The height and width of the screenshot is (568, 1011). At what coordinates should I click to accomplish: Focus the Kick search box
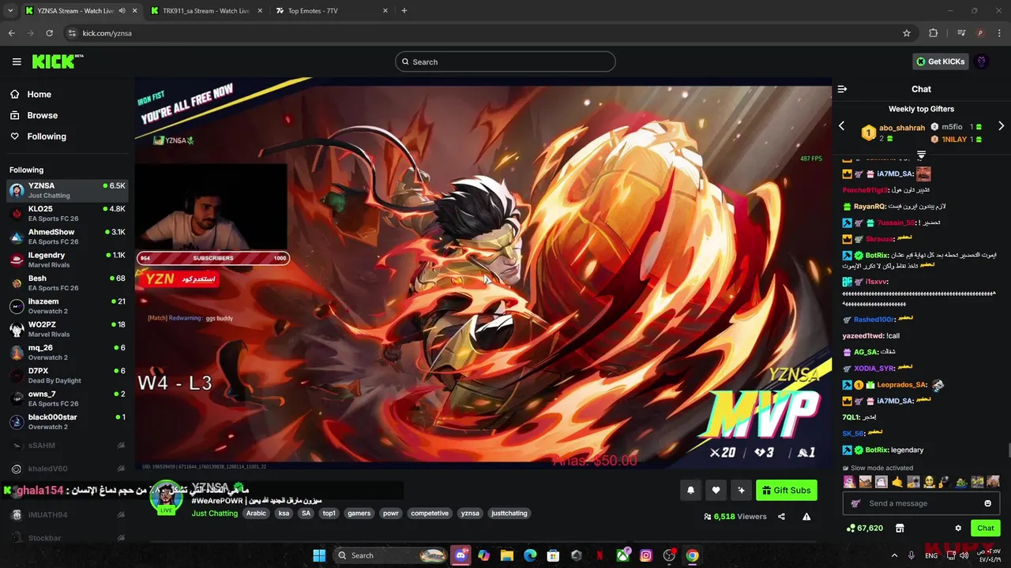[x=505, y=62]
